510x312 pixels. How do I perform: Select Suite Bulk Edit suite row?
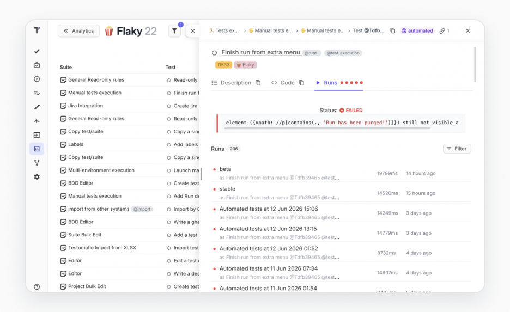pos(84,235)
